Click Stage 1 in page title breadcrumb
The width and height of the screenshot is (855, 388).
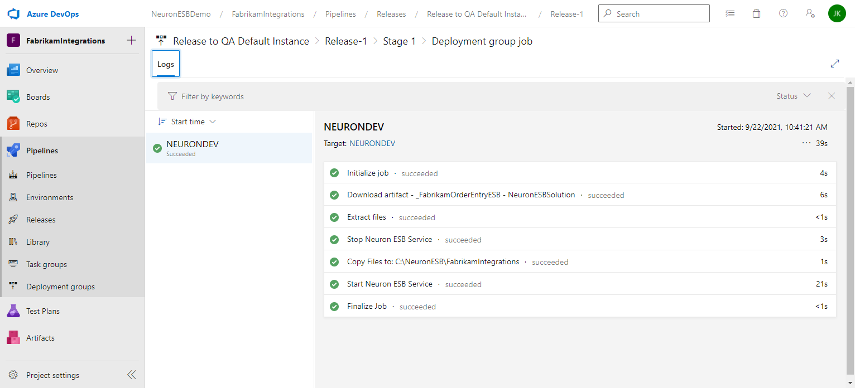coord(399,41)
